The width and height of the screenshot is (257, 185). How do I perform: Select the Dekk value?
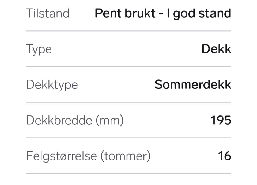coord(216,49)
